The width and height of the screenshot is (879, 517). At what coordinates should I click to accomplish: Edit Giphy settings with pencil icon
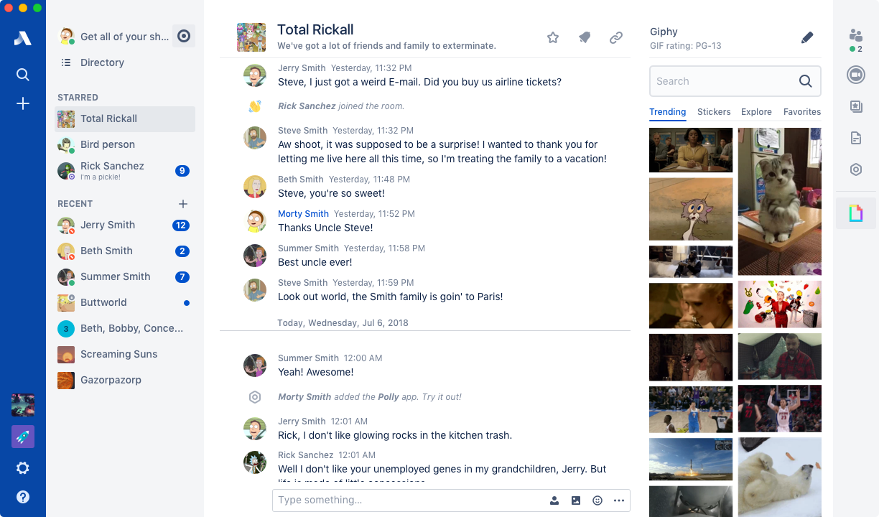[807, 37]
